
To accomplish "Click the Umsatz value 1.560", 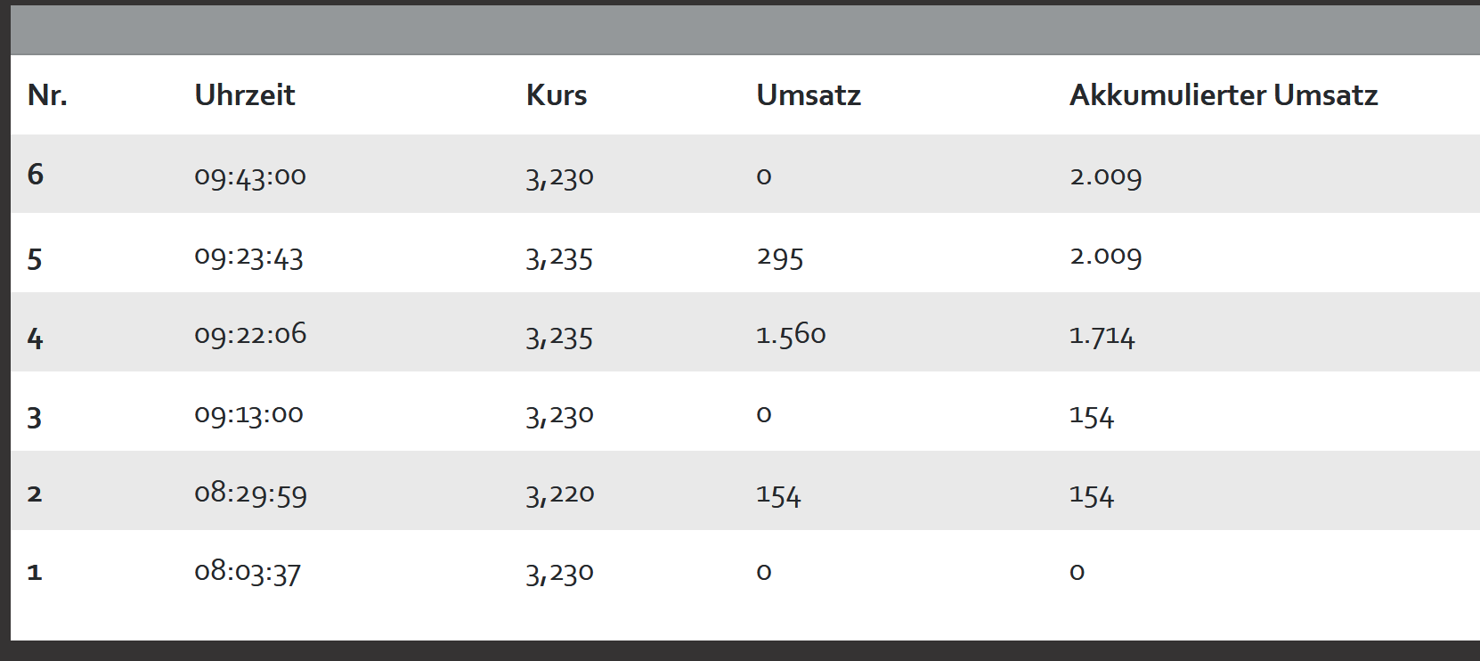I will [x=791, y=335].
